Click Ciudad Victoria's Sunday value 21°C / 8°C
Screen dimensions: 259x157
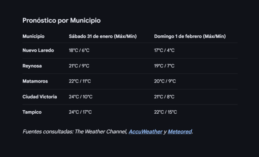tap(164, 97)
